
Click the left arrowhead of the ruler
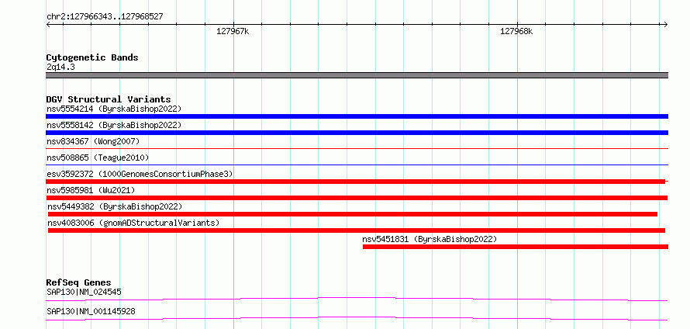click(48, 24)
